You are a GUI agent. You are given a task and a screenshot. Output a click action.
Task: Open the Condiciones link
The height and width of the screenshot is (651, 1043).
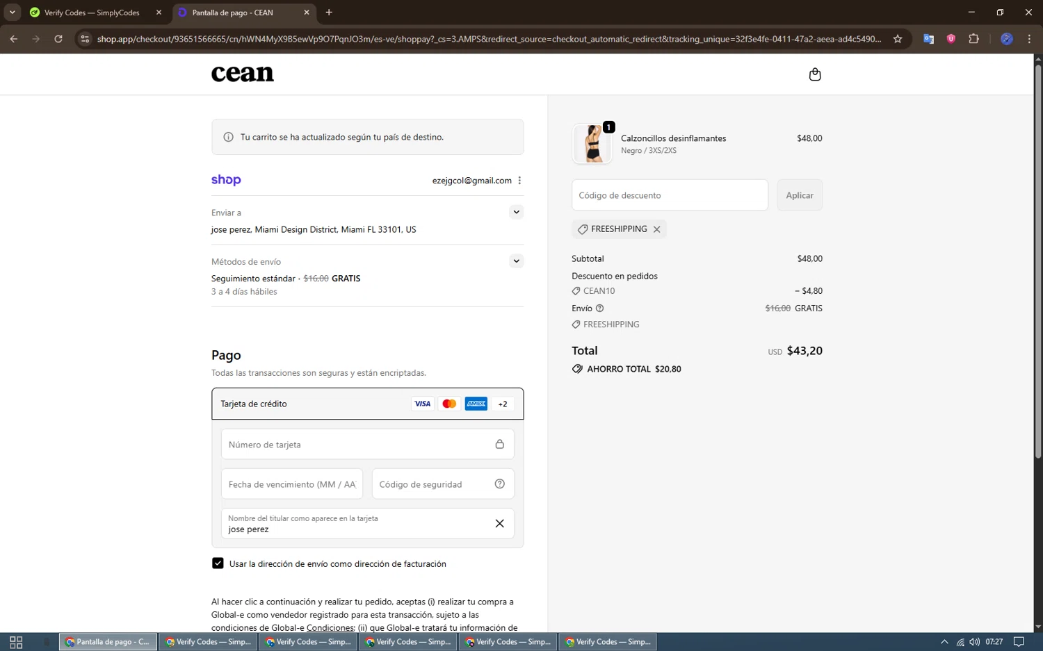point(330,628)
